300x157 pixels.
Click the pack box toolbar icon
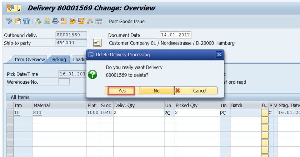(x=72, y=21)
